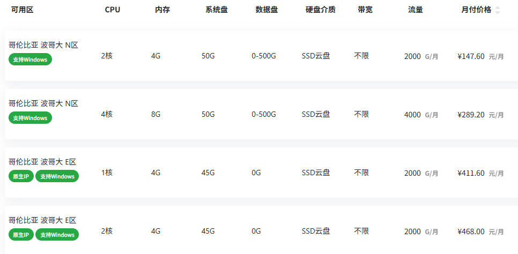The image size is (518, 254).
Task: Click 原生IP badge in the ¥468.00 row
Action: pyautogui.click(x=21, y=235)
